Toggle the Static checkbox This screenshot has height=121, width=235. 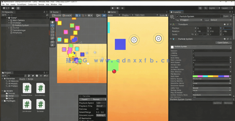(222, 16)
